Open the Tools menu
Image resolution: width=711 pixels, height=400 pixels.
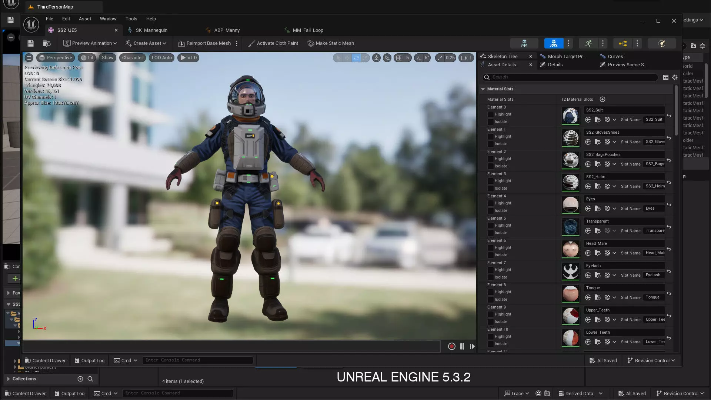tap(131, 19)
